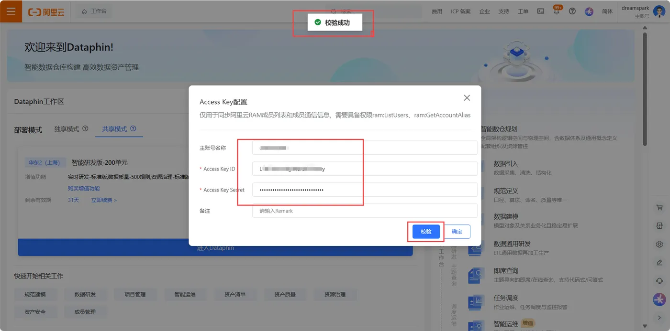The image size is (670, 331).
Task: Click the 资产质量 quick start button
Action: [x=285, y=295]
